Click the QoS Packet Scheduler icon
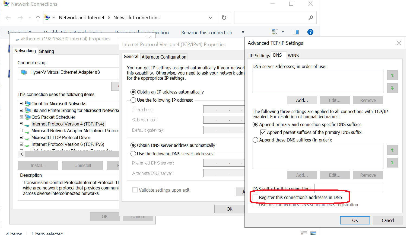 28,117
